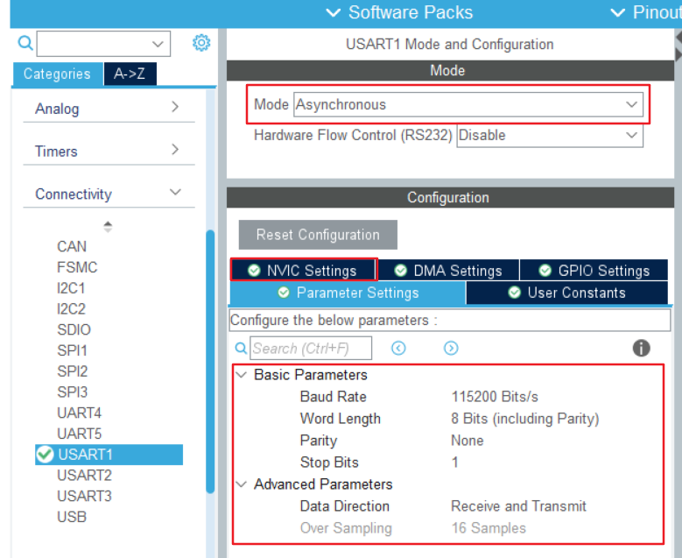Click the info icon in parameter settings

click(x=641, y=348)
